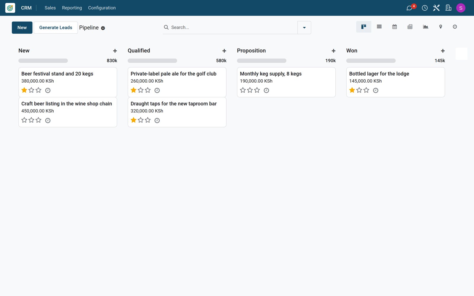This screenshot has width=474, height=296.
Task: Switch to Activity view
Action: coord(455,27)
